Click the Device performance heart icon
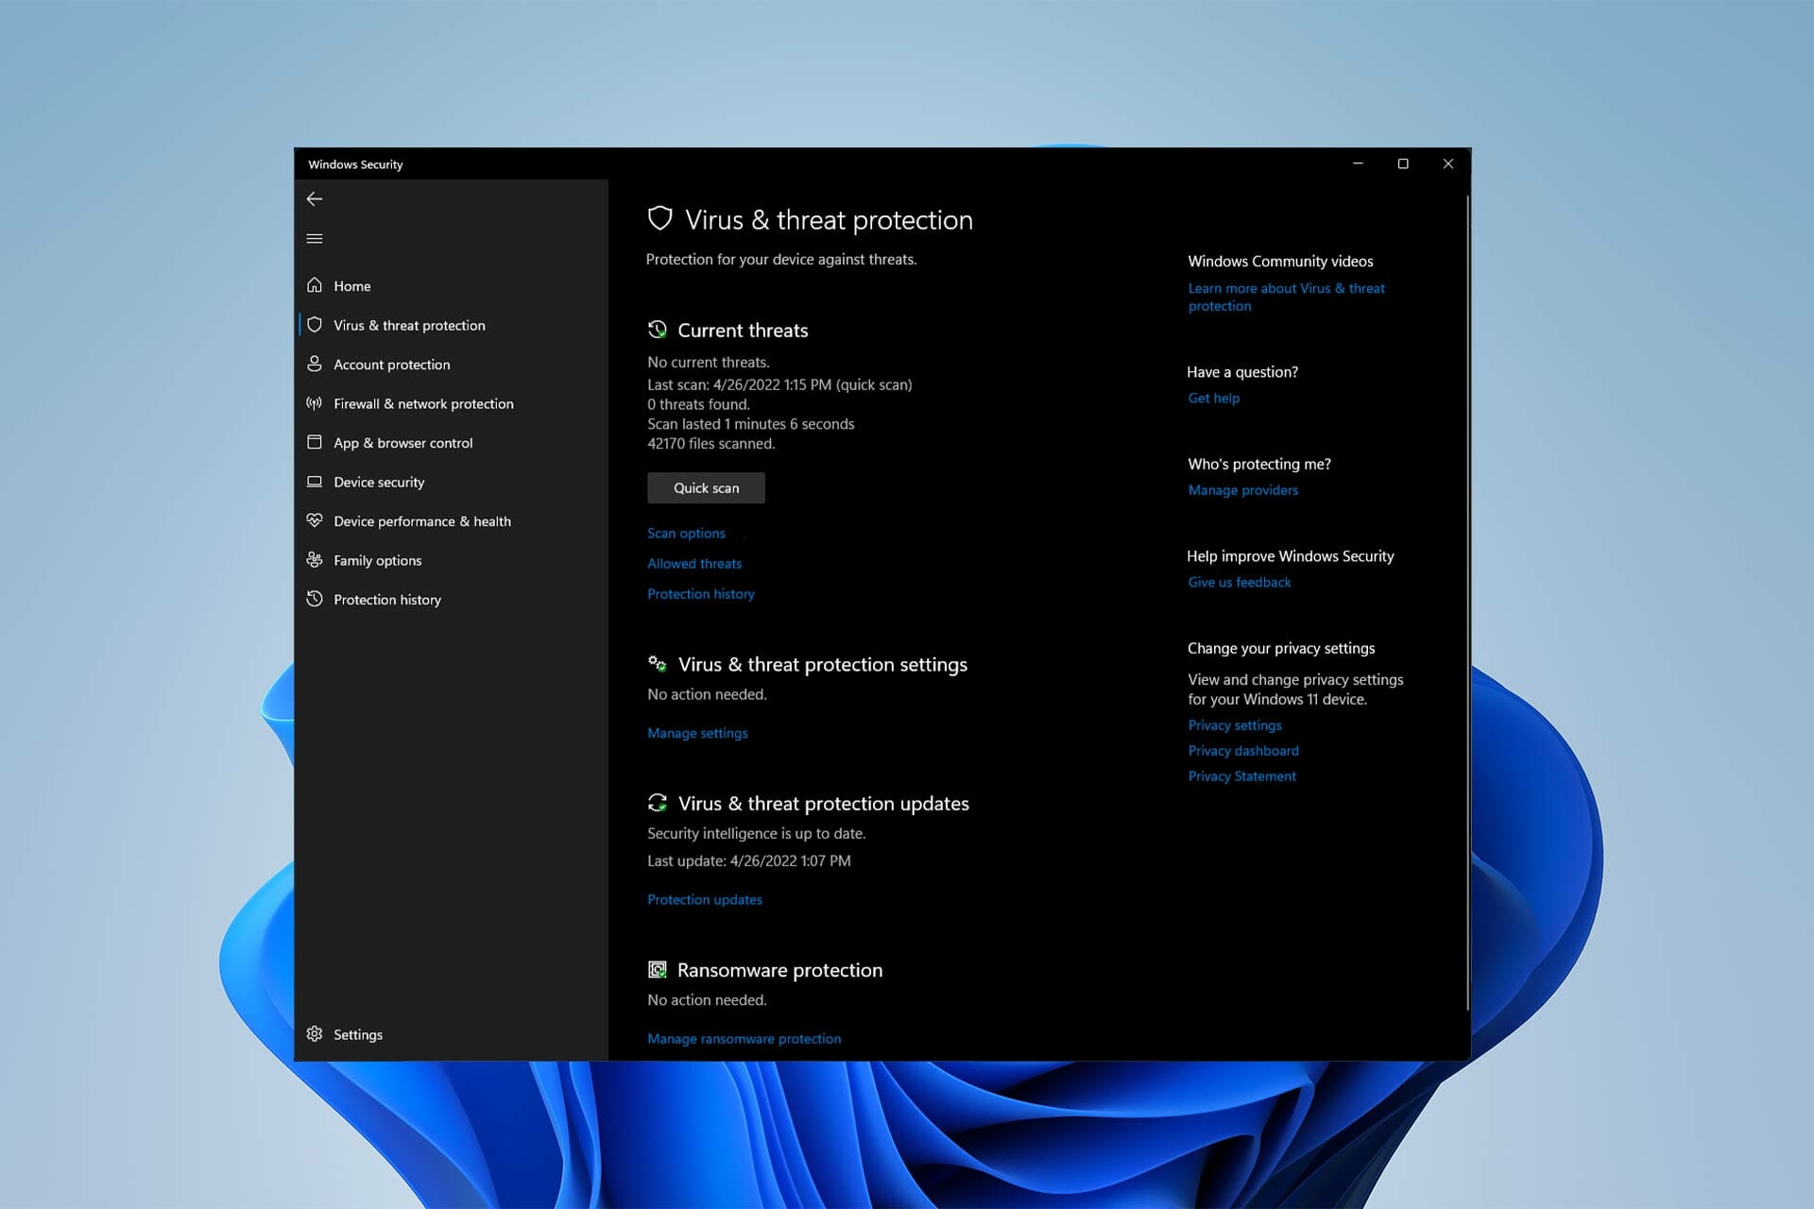This screenshot has height=1209, width=1814. 315,520
